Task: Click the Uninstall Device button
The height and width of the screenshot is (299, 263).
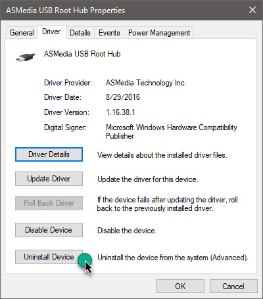Action: (x=49, y=257)
